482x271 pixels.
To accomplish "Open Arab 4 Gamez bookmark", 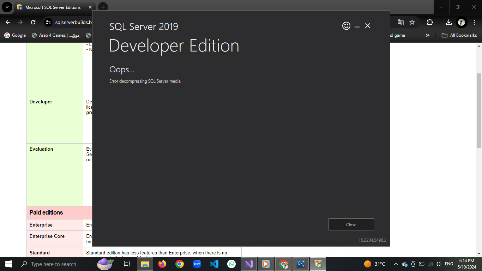I will (x=56, y=35).
